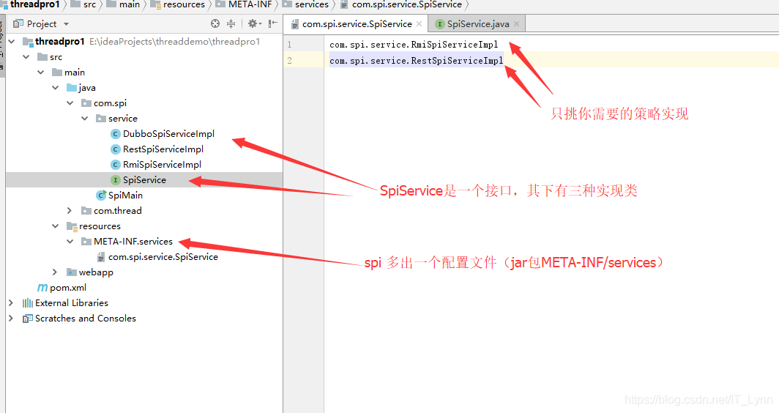
Task: Click the SpiMain runnable class icon
Action: pos(101,196)
